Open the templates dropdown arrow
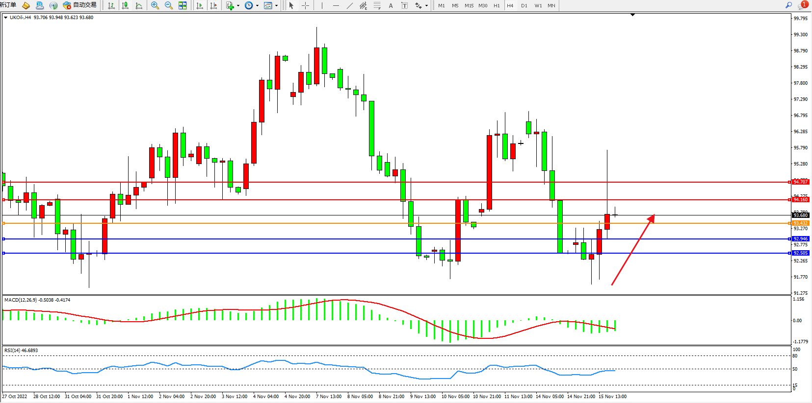812x403 pixels. coord(276,6)
